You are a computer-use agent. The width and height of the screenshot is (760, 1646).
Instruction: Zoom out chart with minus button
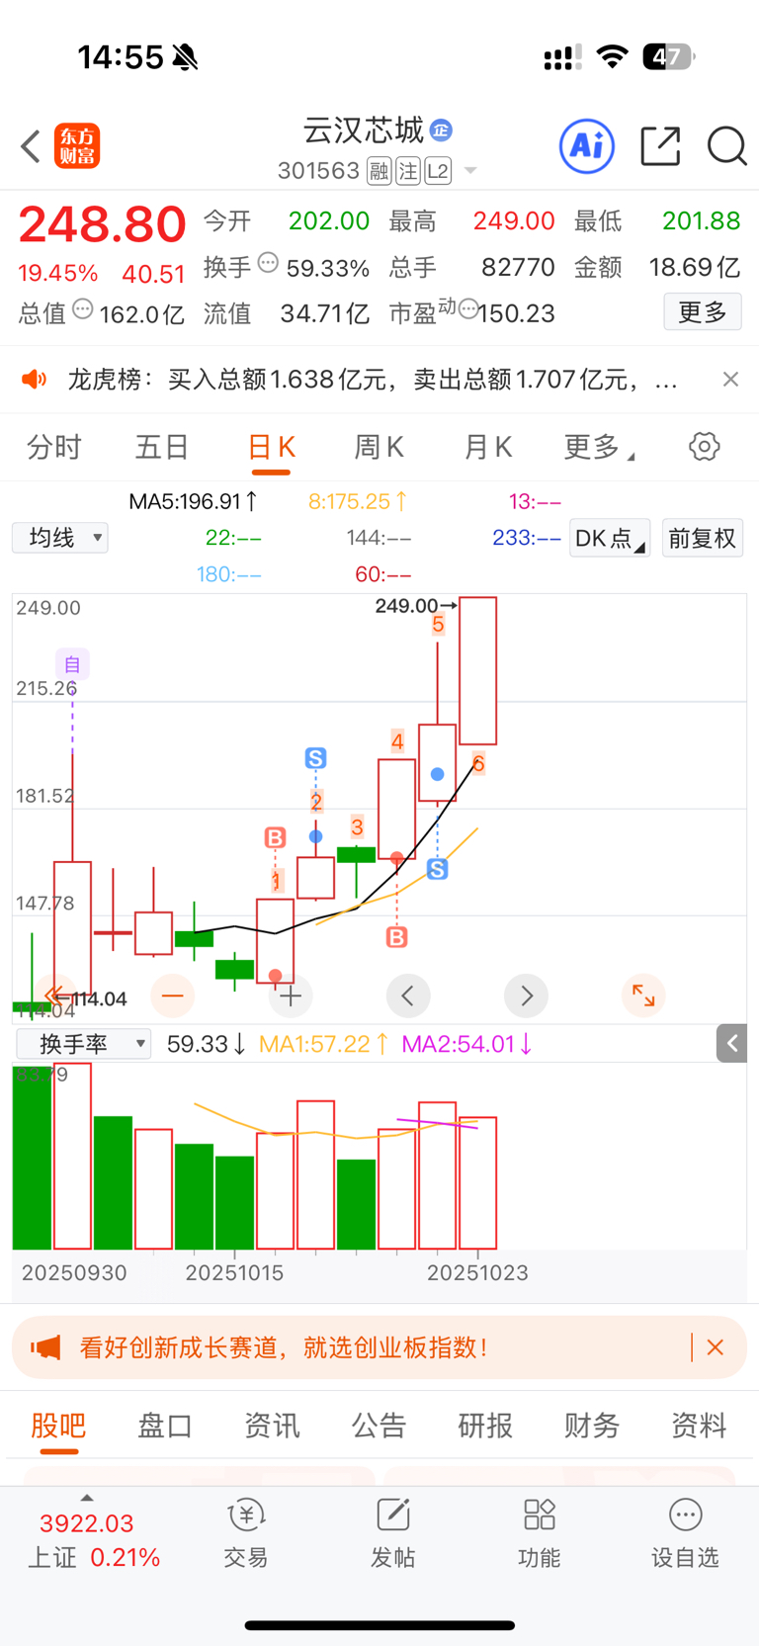(173, 996)
